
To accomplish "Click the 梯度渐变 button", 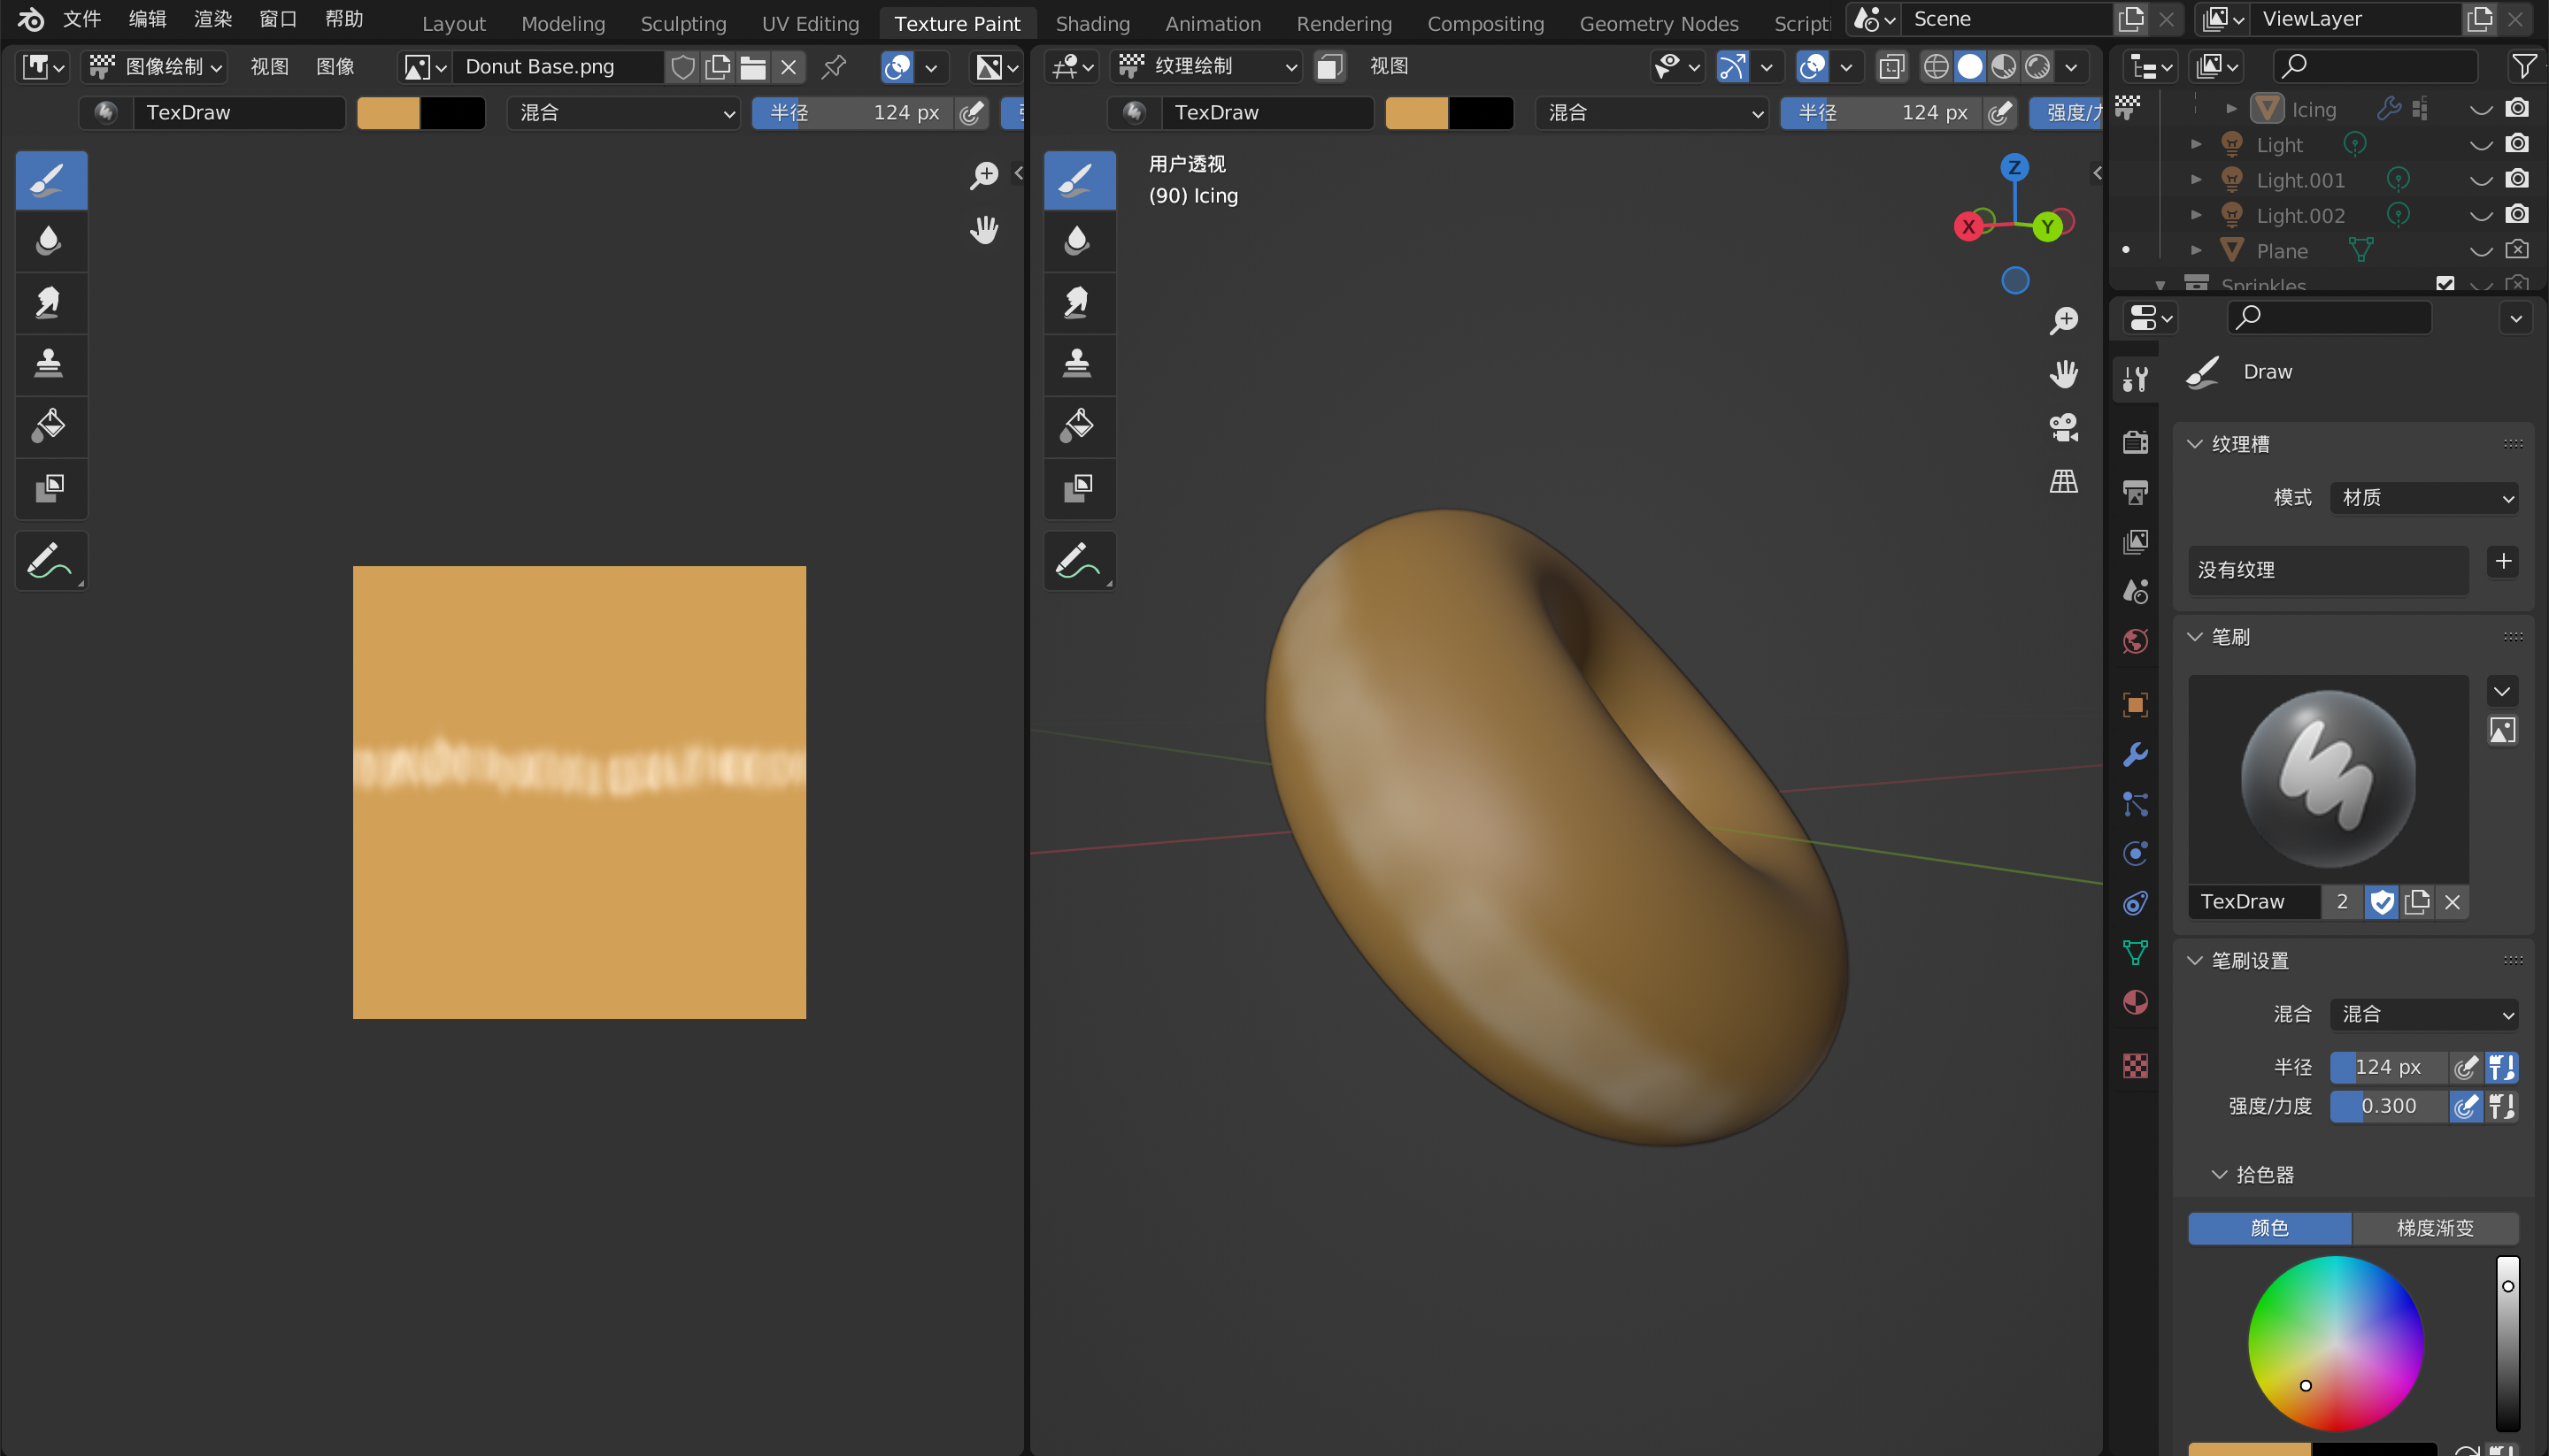I will (2434, 1228).
